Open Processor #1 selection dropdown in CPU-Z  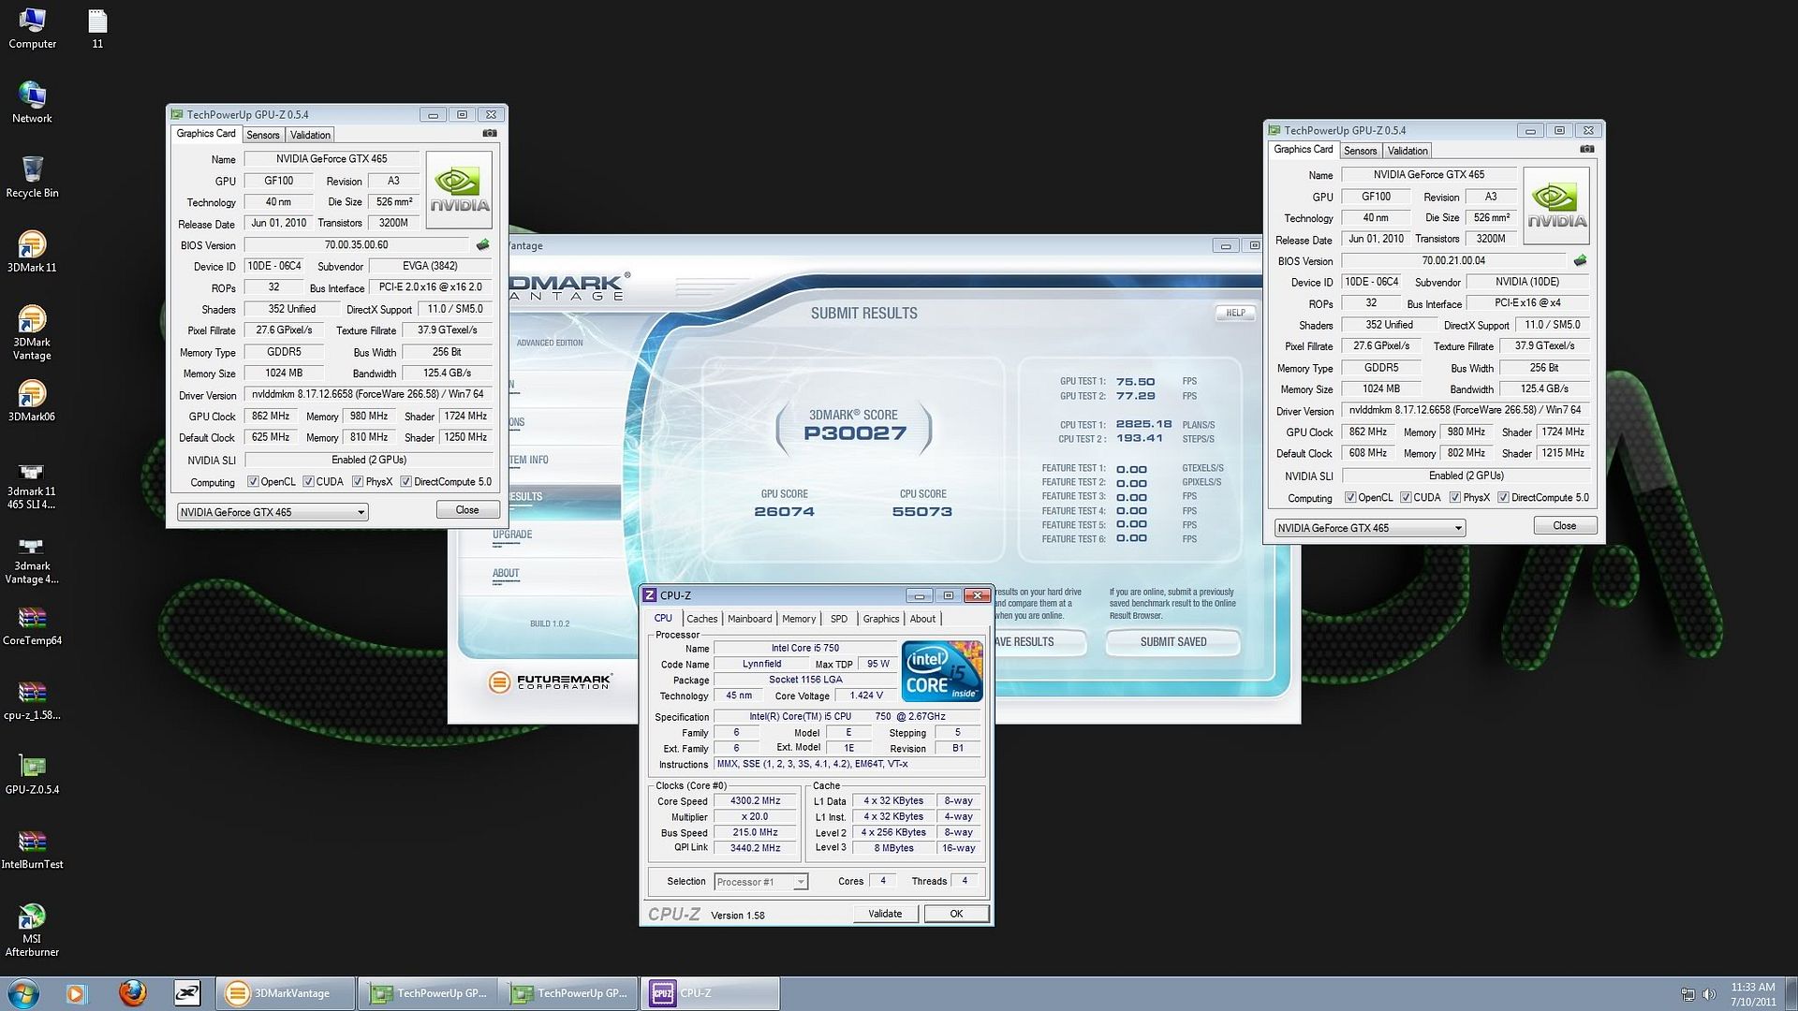tap(760, 882)
